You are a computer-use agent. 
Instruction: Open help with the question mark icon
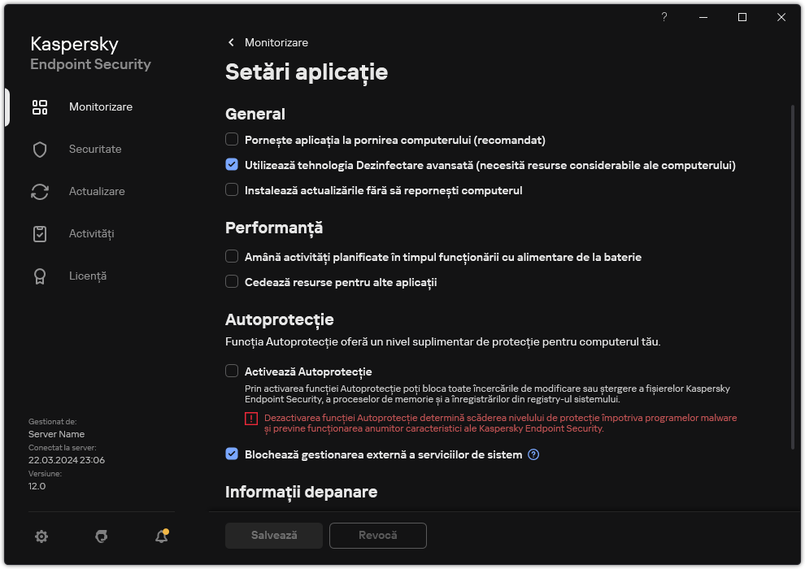tap(664, 17)
